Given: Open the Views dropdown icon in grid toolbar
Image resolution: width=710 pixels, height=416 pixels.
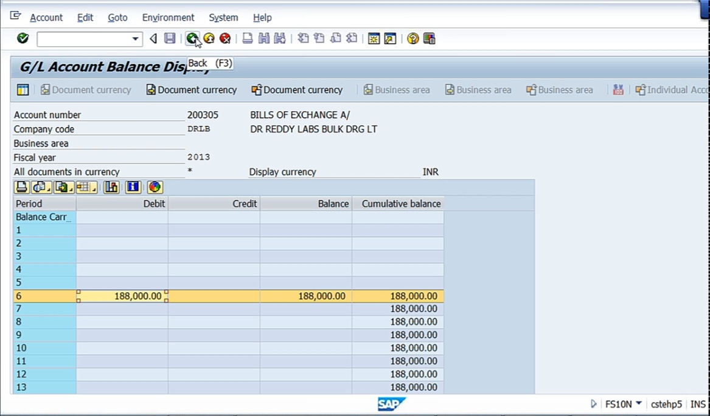Looking at the screenshot, I should (x=41, y=187).
